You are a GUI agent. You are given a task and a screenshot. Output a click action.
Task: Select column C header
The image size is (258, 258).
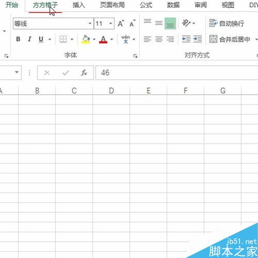click(74, 90)
